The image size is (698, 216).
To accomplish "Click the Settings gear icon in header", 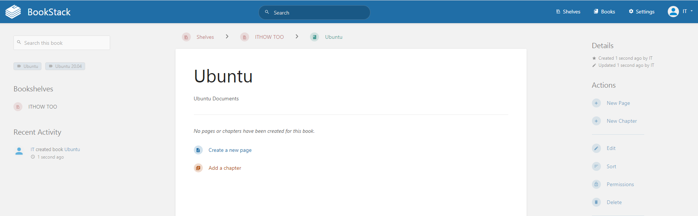I will click(631, 12).
